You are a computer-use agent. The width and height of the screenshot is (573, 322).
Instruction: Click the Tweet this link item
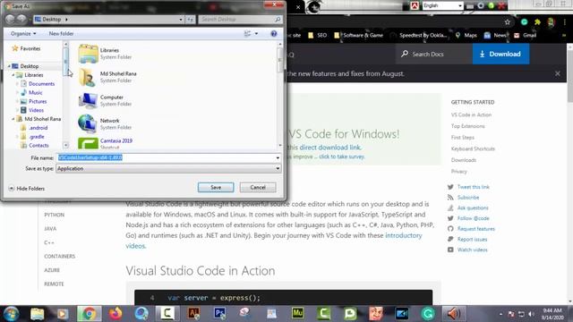[474, 187]
